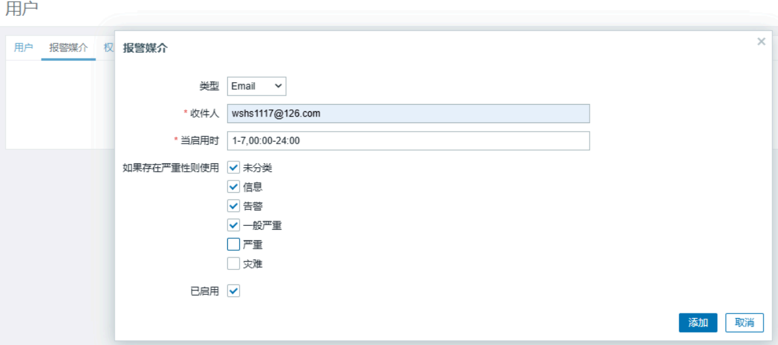Click the 用户 page heading
The width and height of the screenshot is (778, 345).
pos(21,8)
